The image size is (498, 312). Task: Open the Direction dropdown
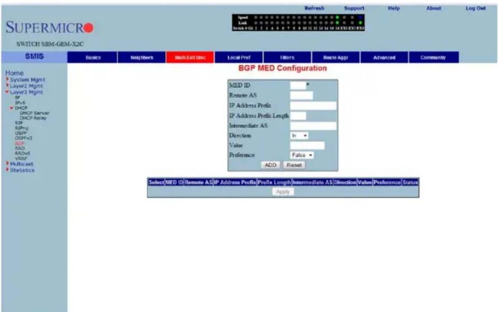[299, 135]
